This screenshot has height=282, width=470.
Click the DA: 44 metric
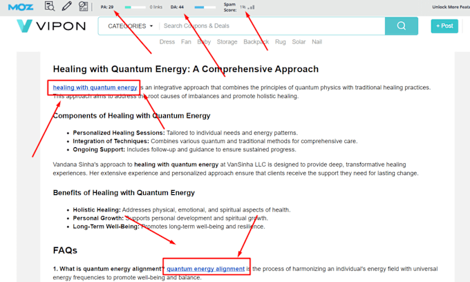[x=177, y=7]
